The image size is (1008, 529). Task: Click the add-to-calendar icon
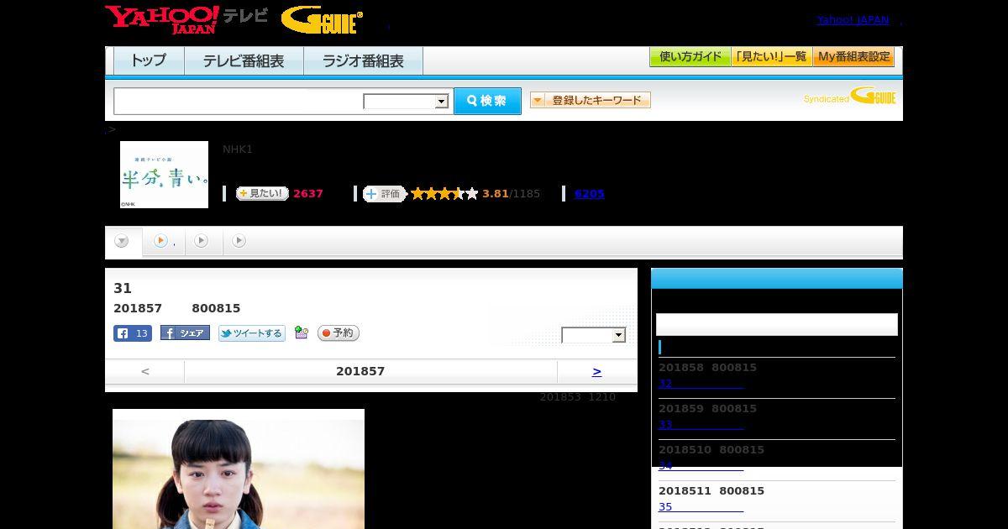pos(302,333)
